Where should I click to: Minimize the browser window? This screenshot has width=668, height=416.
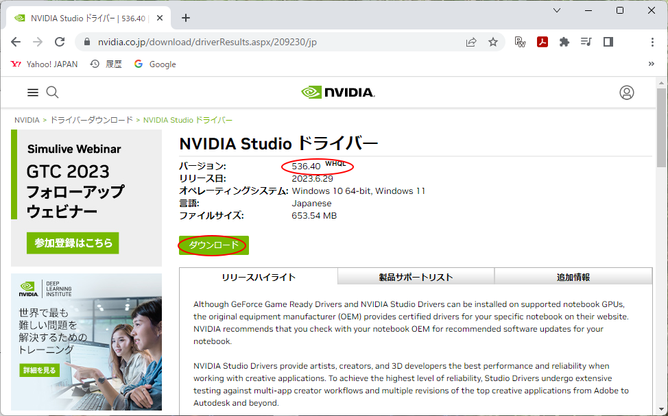(x=588, y=10)
